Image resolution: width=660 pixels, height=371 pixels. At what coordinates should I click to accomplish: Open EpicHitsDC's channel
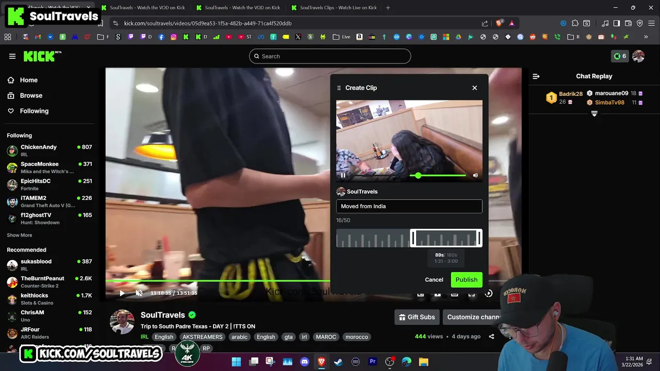(49, 184)
